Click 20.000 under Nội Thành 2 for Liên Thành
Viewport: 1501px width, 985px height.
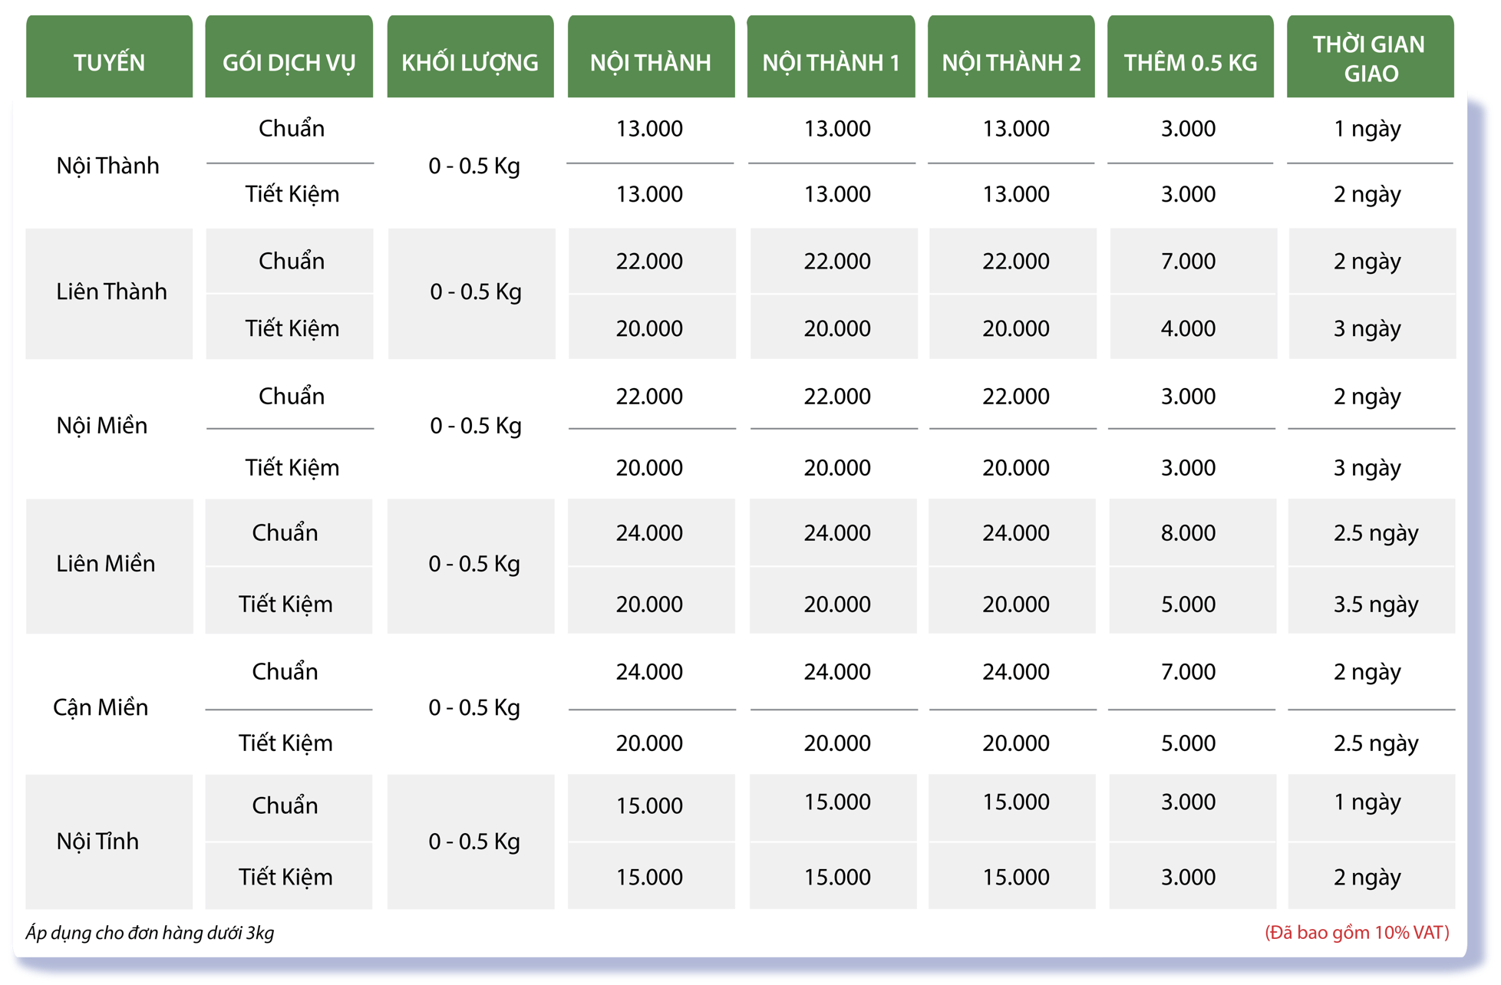tap(1016, 329)
